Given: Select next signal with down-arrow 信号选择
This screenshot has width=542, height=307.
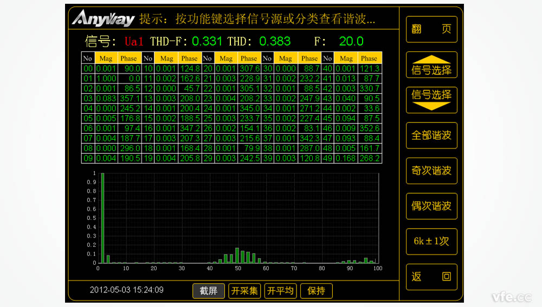Looking at the screenshot, I should point(431,100).
